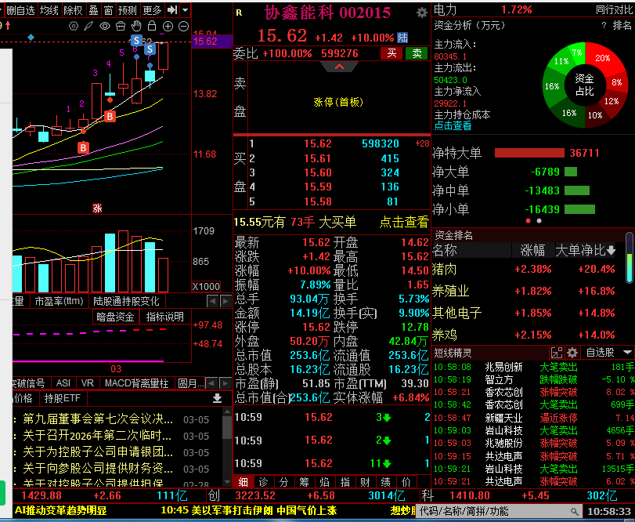Click the 窗 window toolbar button
Viewport: 635px width, 522px height.
pos(108,10)
